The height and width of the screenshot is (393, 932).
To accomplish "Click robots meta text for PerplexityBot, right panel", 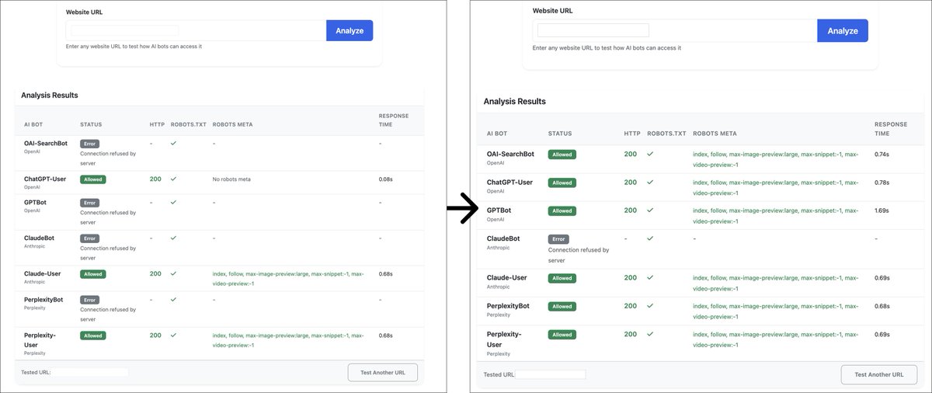I will (x=775, y=311).
